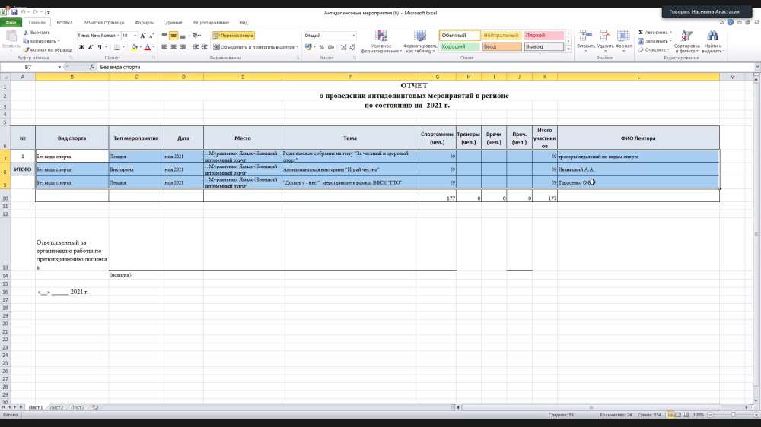
Task: Open Conditional Formatting (Условное форматирование)
Action: 381,41
